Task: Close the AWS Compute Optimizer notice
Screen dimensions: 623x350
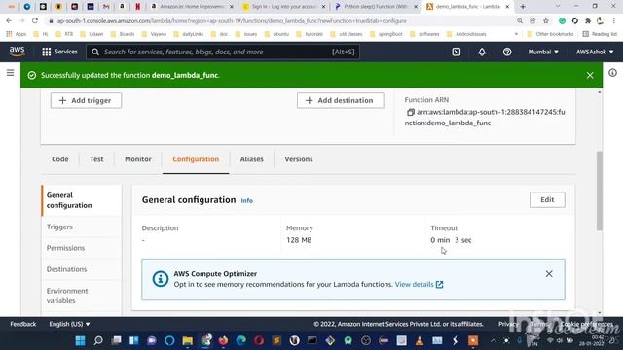Action: click(x=549, y=274)
